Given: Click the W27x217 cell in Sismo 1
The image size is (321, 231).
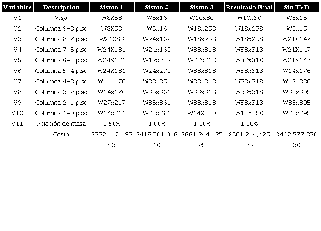Looking at the screenshot, I should coord(112,103).
